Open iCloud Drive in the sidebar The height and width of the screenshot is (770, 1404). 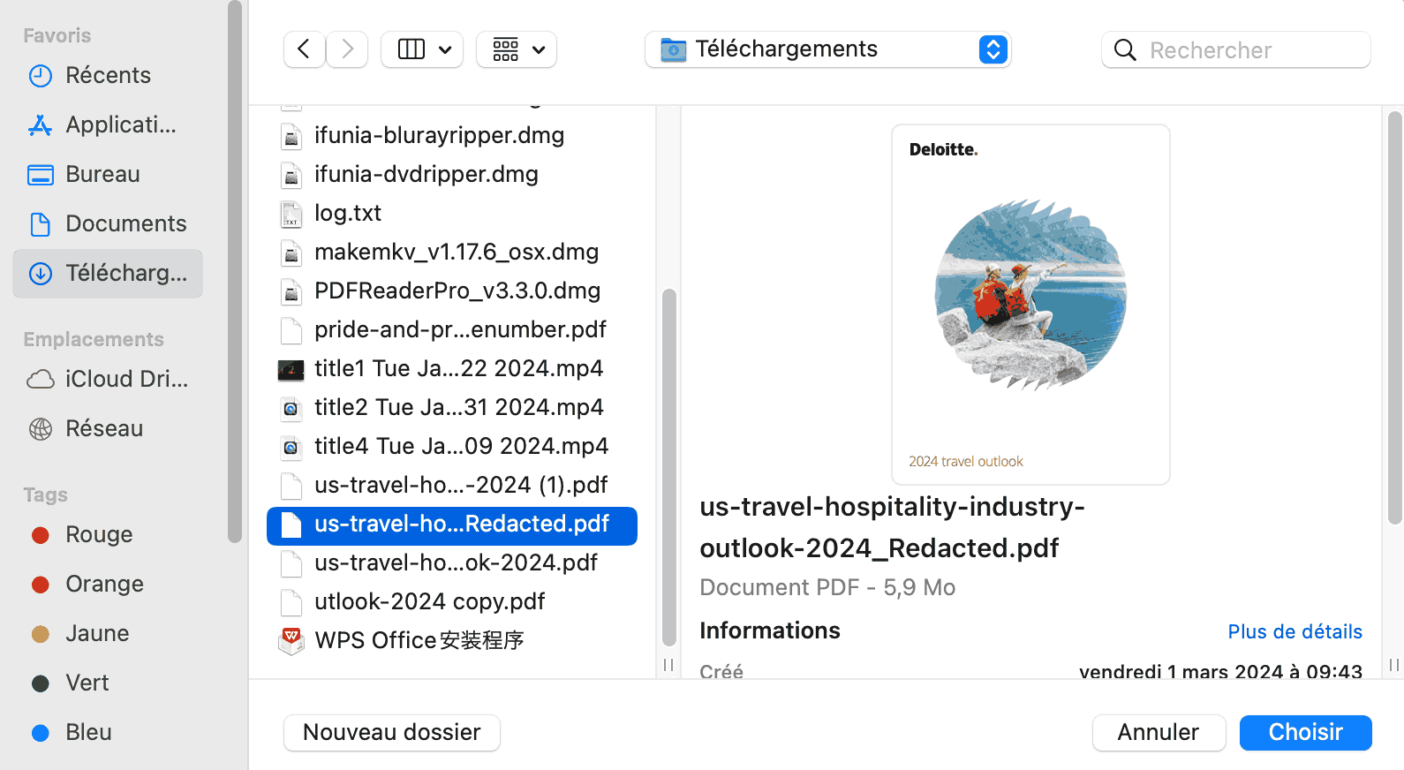(x=108, y=379)
